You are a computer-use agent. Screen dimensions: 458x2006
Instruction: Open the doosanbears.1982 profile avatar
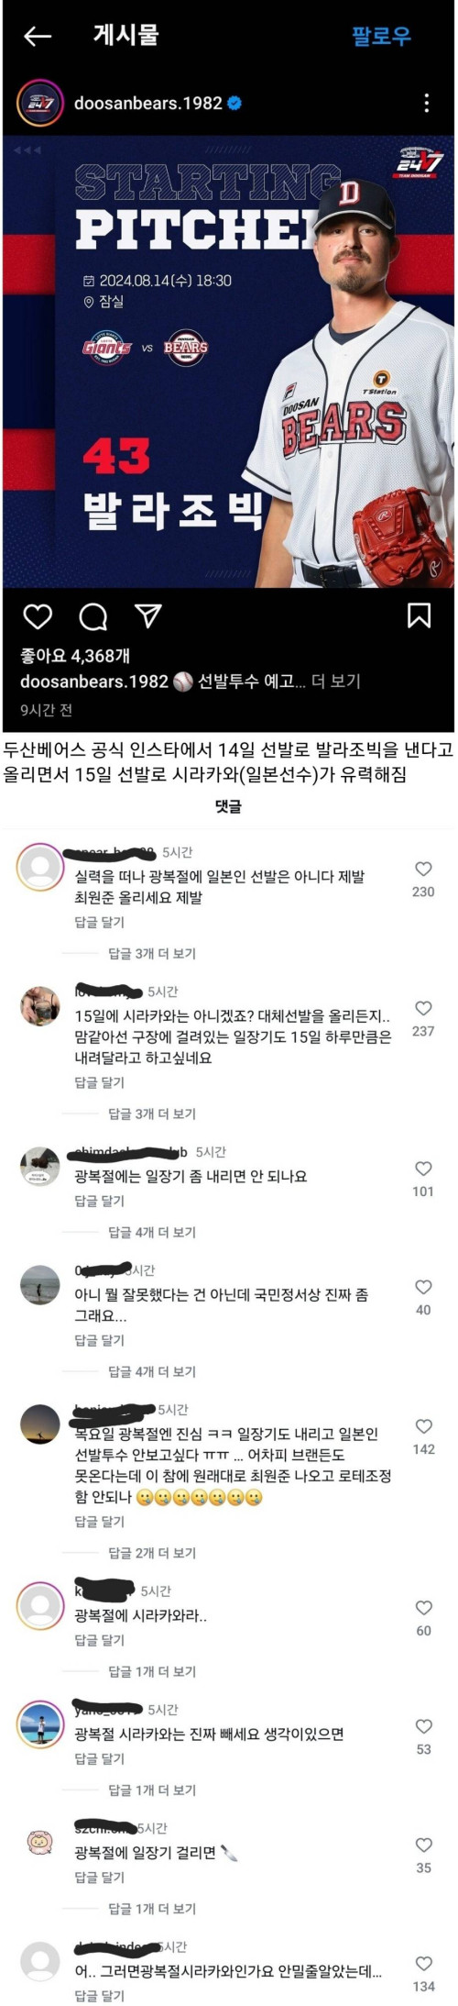39,103
